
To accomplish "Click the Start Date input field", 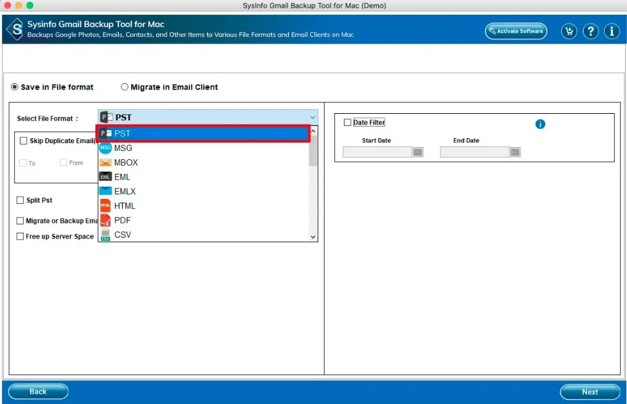I will click(x=377, y=152).
